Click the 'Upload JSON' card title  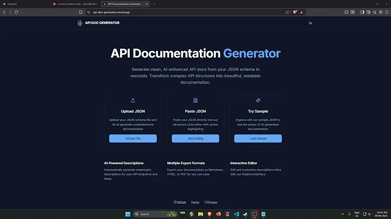point(133,111)
